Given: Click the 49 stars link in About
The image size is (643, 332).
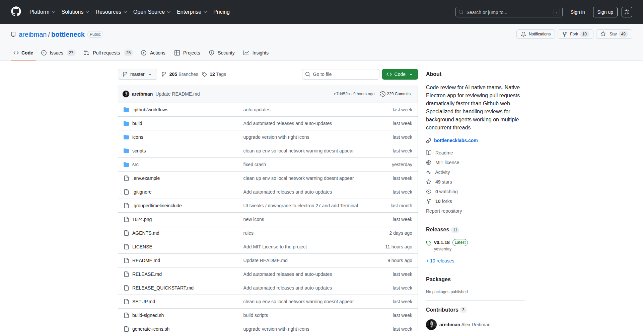Looking at the screenshot, I should pyautogui.click(x=443, y=182).
